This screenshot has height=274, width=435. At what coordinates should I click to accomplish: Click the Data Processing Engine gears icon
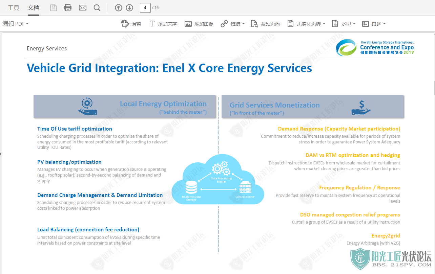click(221, 168)
